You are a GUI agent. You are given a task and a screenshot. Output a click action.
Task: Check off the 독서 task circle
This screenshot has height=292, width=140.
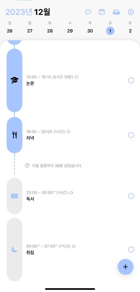(131, 196)
